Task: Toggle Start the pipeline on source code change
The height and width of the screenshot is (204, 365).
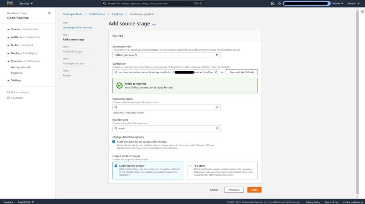Action: 114,142
